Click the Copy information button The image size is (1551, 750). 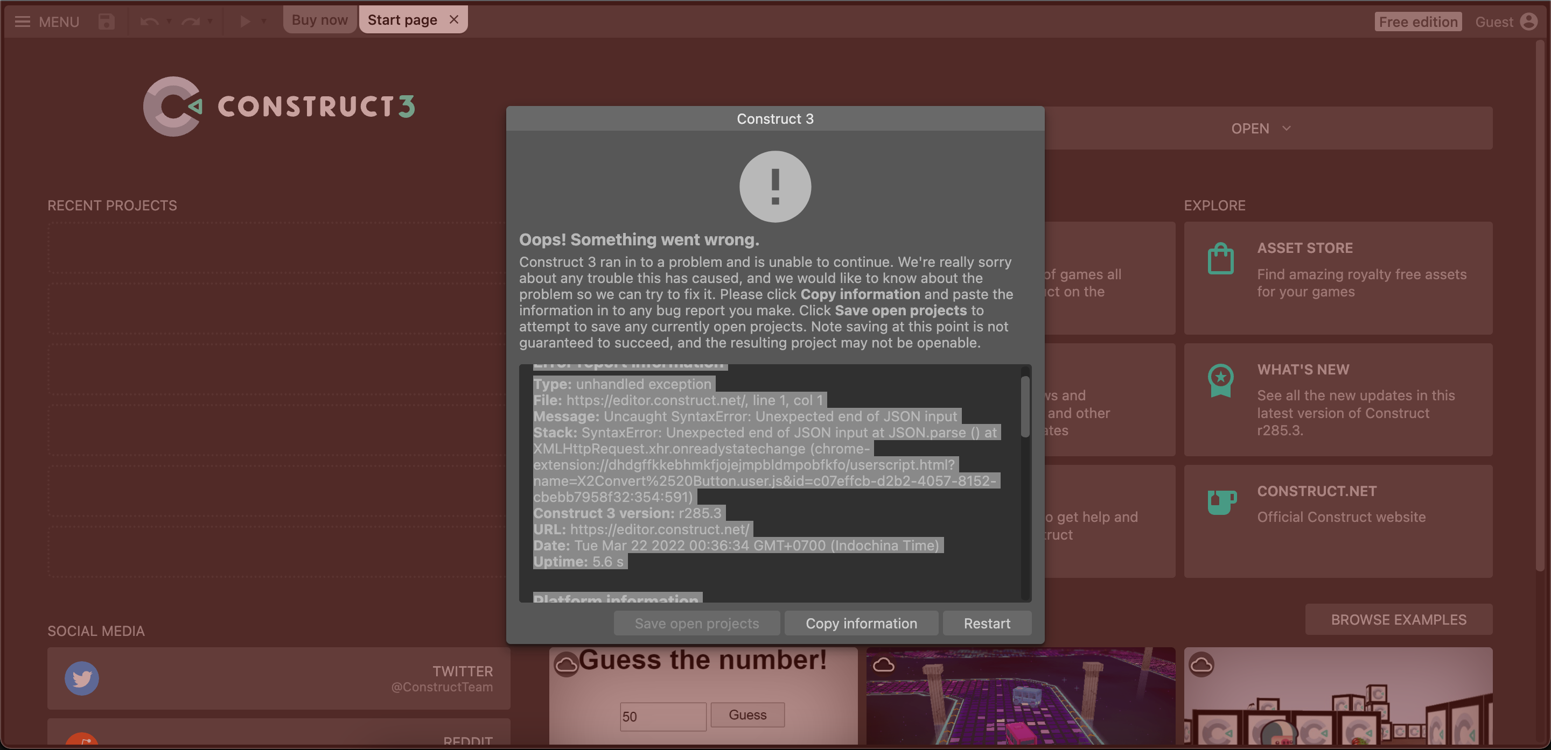click(861, 623)
